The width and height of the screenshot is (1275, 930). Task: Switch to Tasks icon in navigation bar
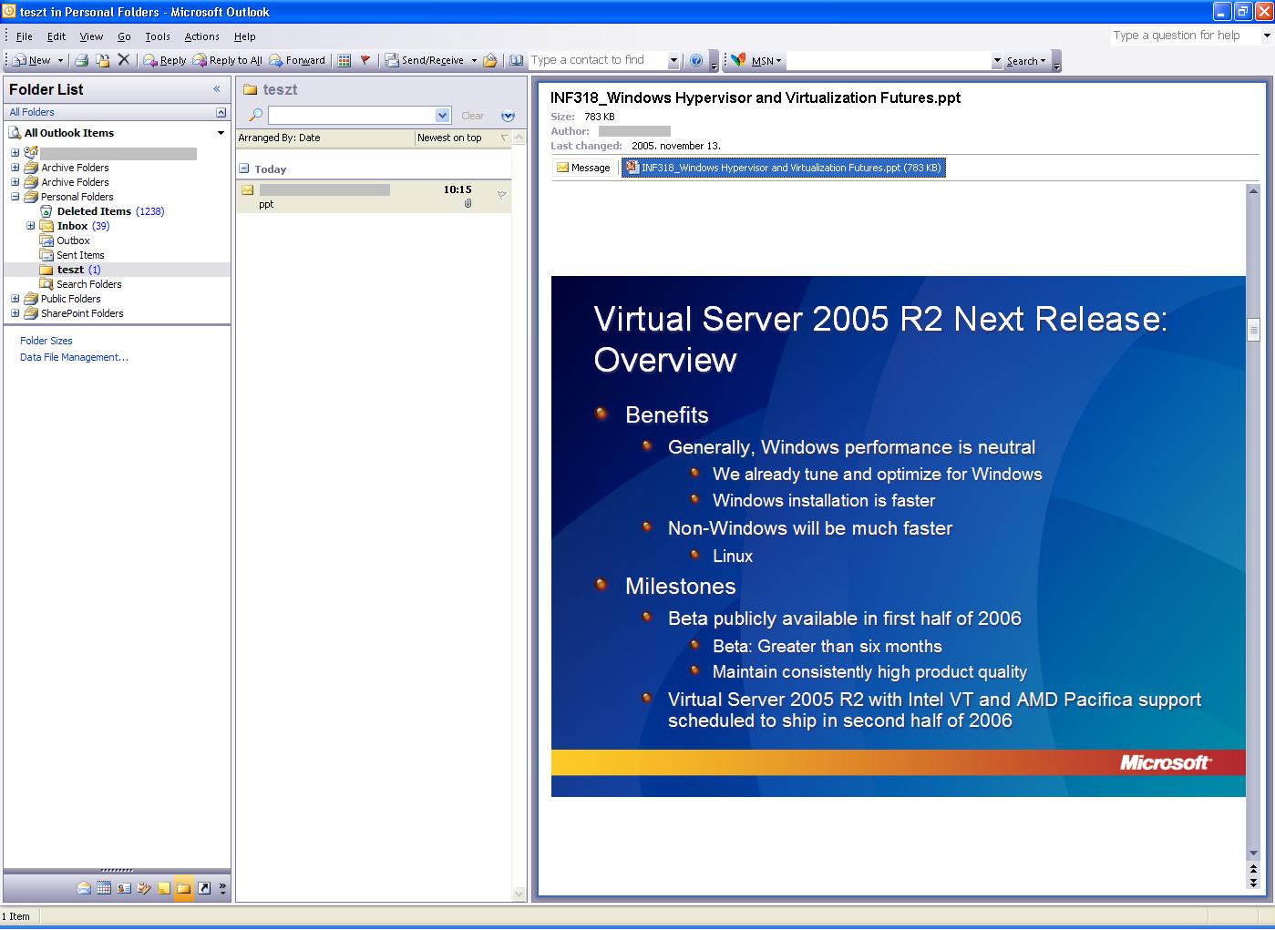point(144,888)
